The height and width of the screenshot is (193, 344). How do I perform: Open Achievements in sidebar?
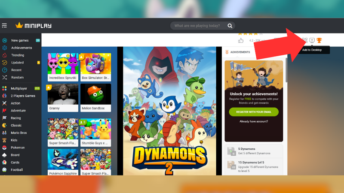[x=21, y=48]
